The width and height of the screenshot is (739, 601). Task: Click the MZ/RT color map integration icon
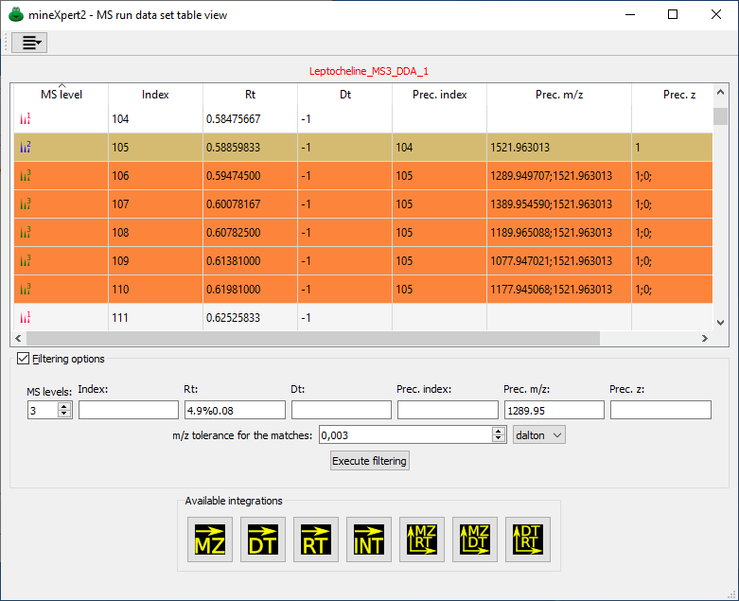tap(421, 539)
